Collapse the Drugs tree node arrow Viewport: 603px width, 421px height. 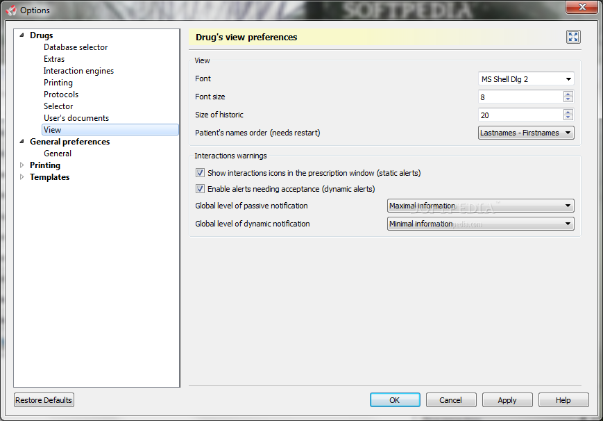coord(22,35)
